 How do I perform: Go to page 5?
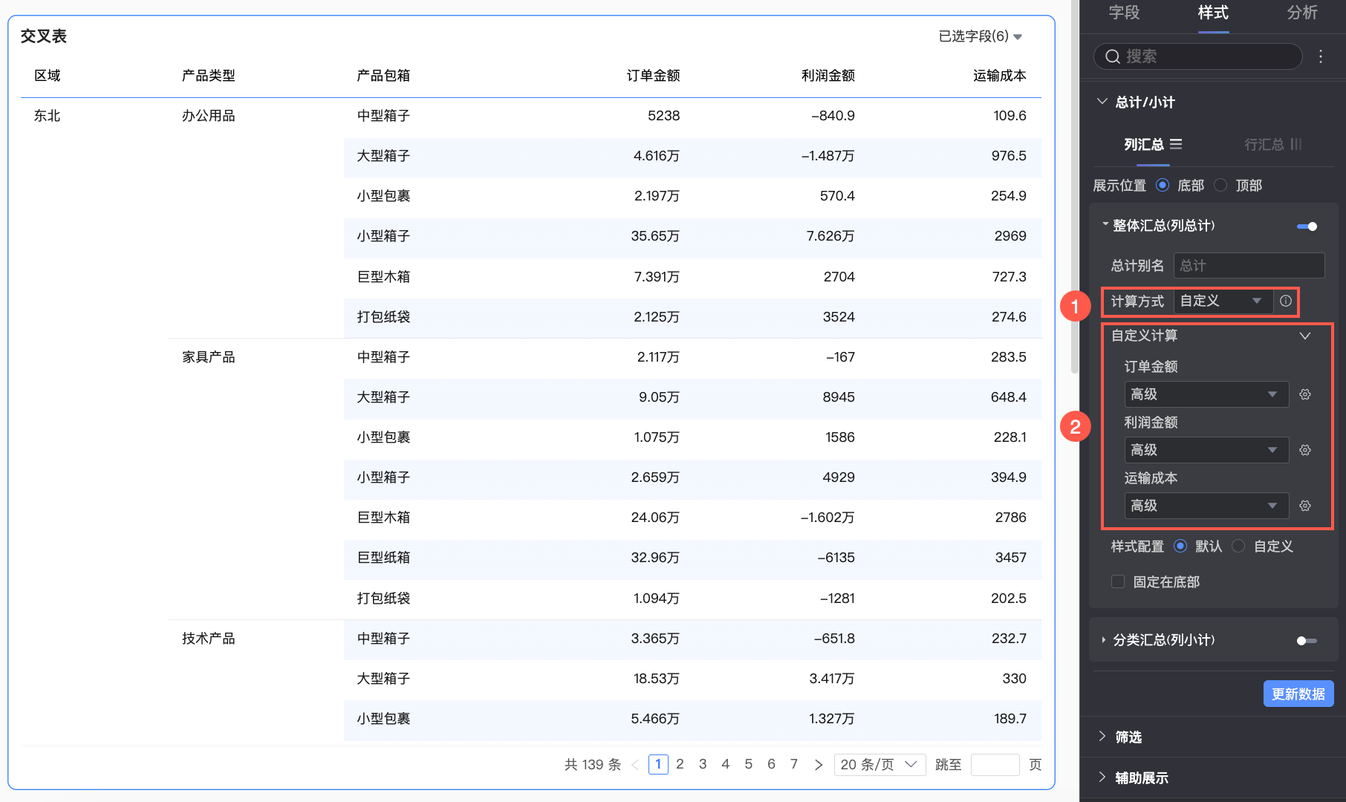(x=749, y=764)
